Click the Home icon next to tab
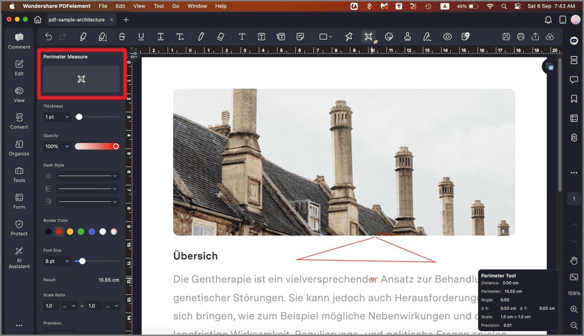Viewport: 584px width, 336px height. (38, 19)
